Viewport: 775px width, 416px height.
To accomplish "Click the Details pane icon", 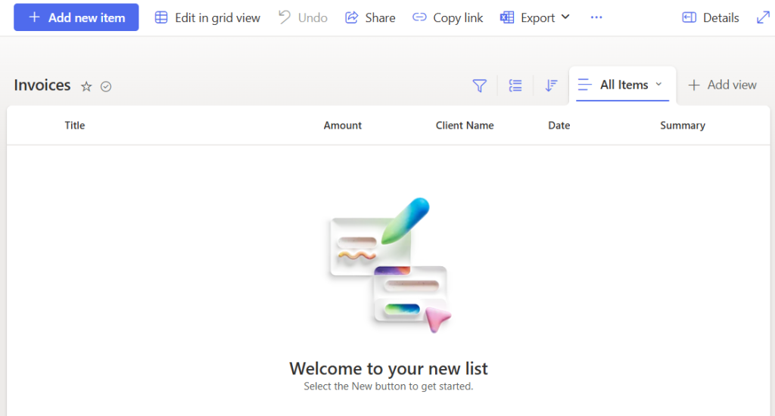I will (710, 17).
